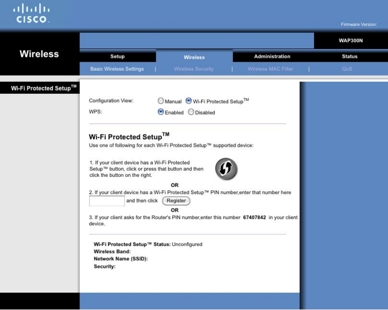Focus the client PIN number field

pos(107,201)
